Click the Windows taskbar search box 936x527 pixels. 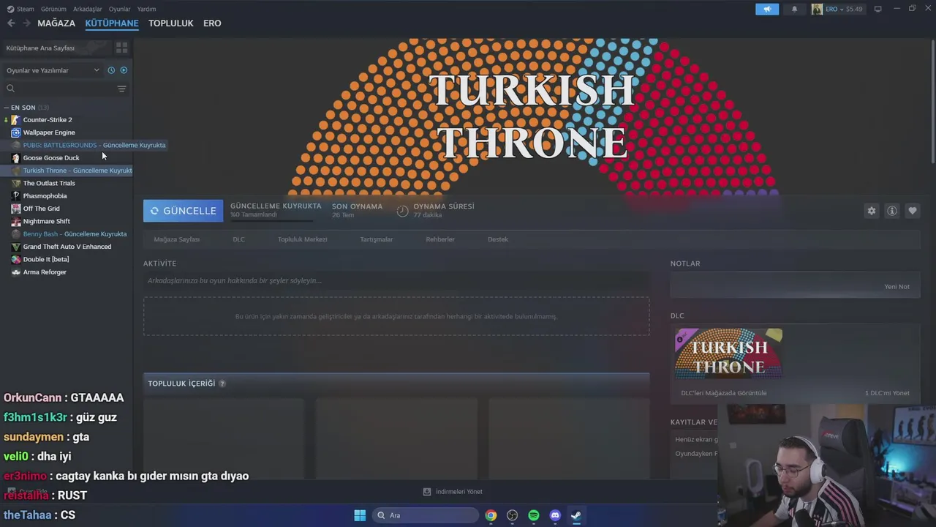point(426,515)
